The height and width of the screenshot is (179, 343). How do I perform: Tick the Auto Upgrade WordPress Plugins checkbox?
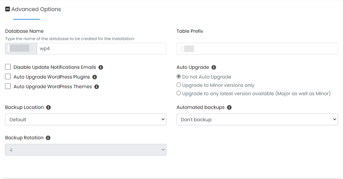click(8, 77)
